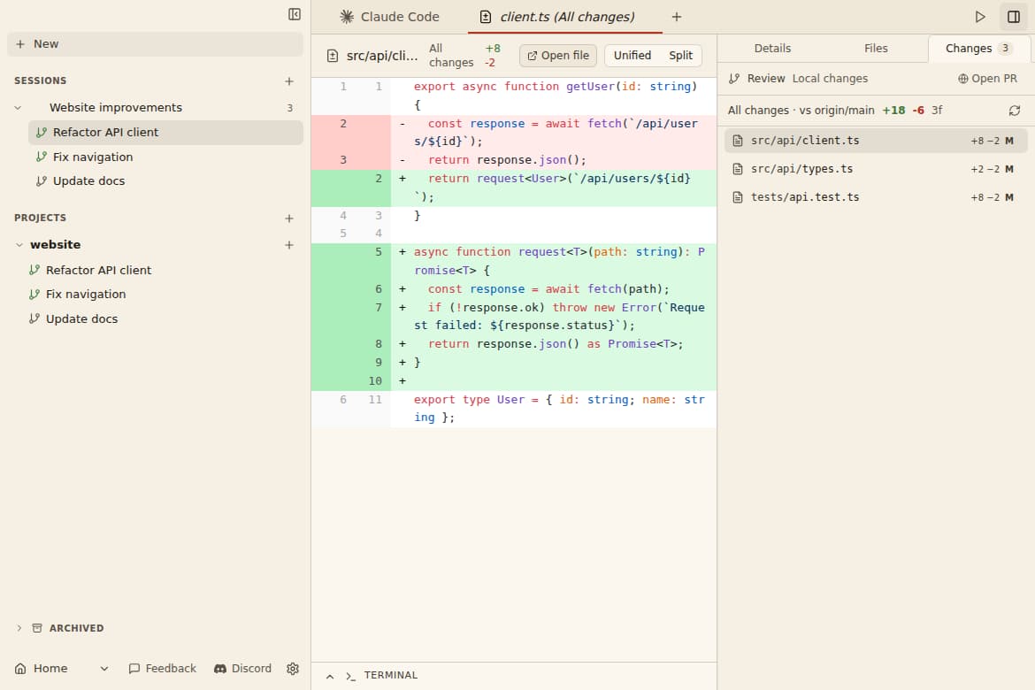Screen dimensions: 1035x690
Task: Toggle the right side panel
Action: (1014, 17)
